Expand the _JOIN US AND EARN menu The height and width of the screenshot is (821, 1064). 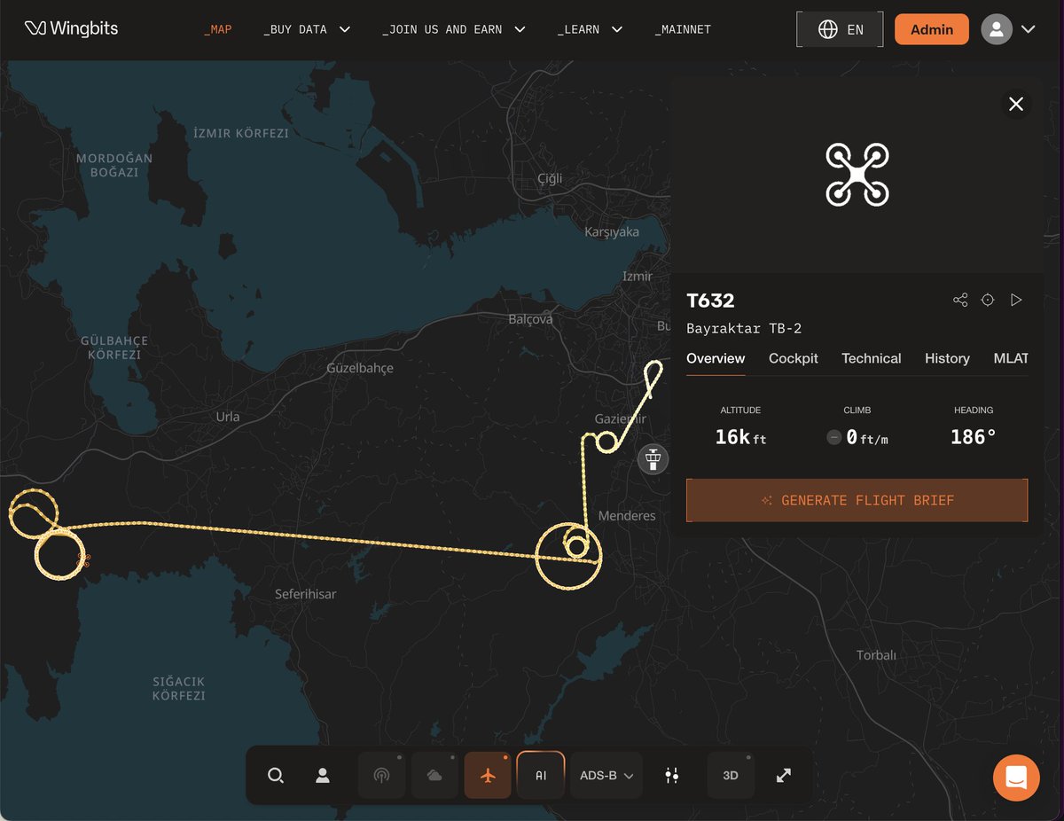(x=454, y=29)
